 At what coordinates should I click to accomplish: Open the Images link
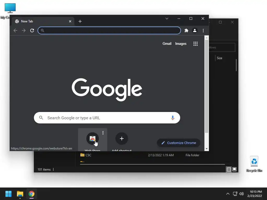[181, 44]
